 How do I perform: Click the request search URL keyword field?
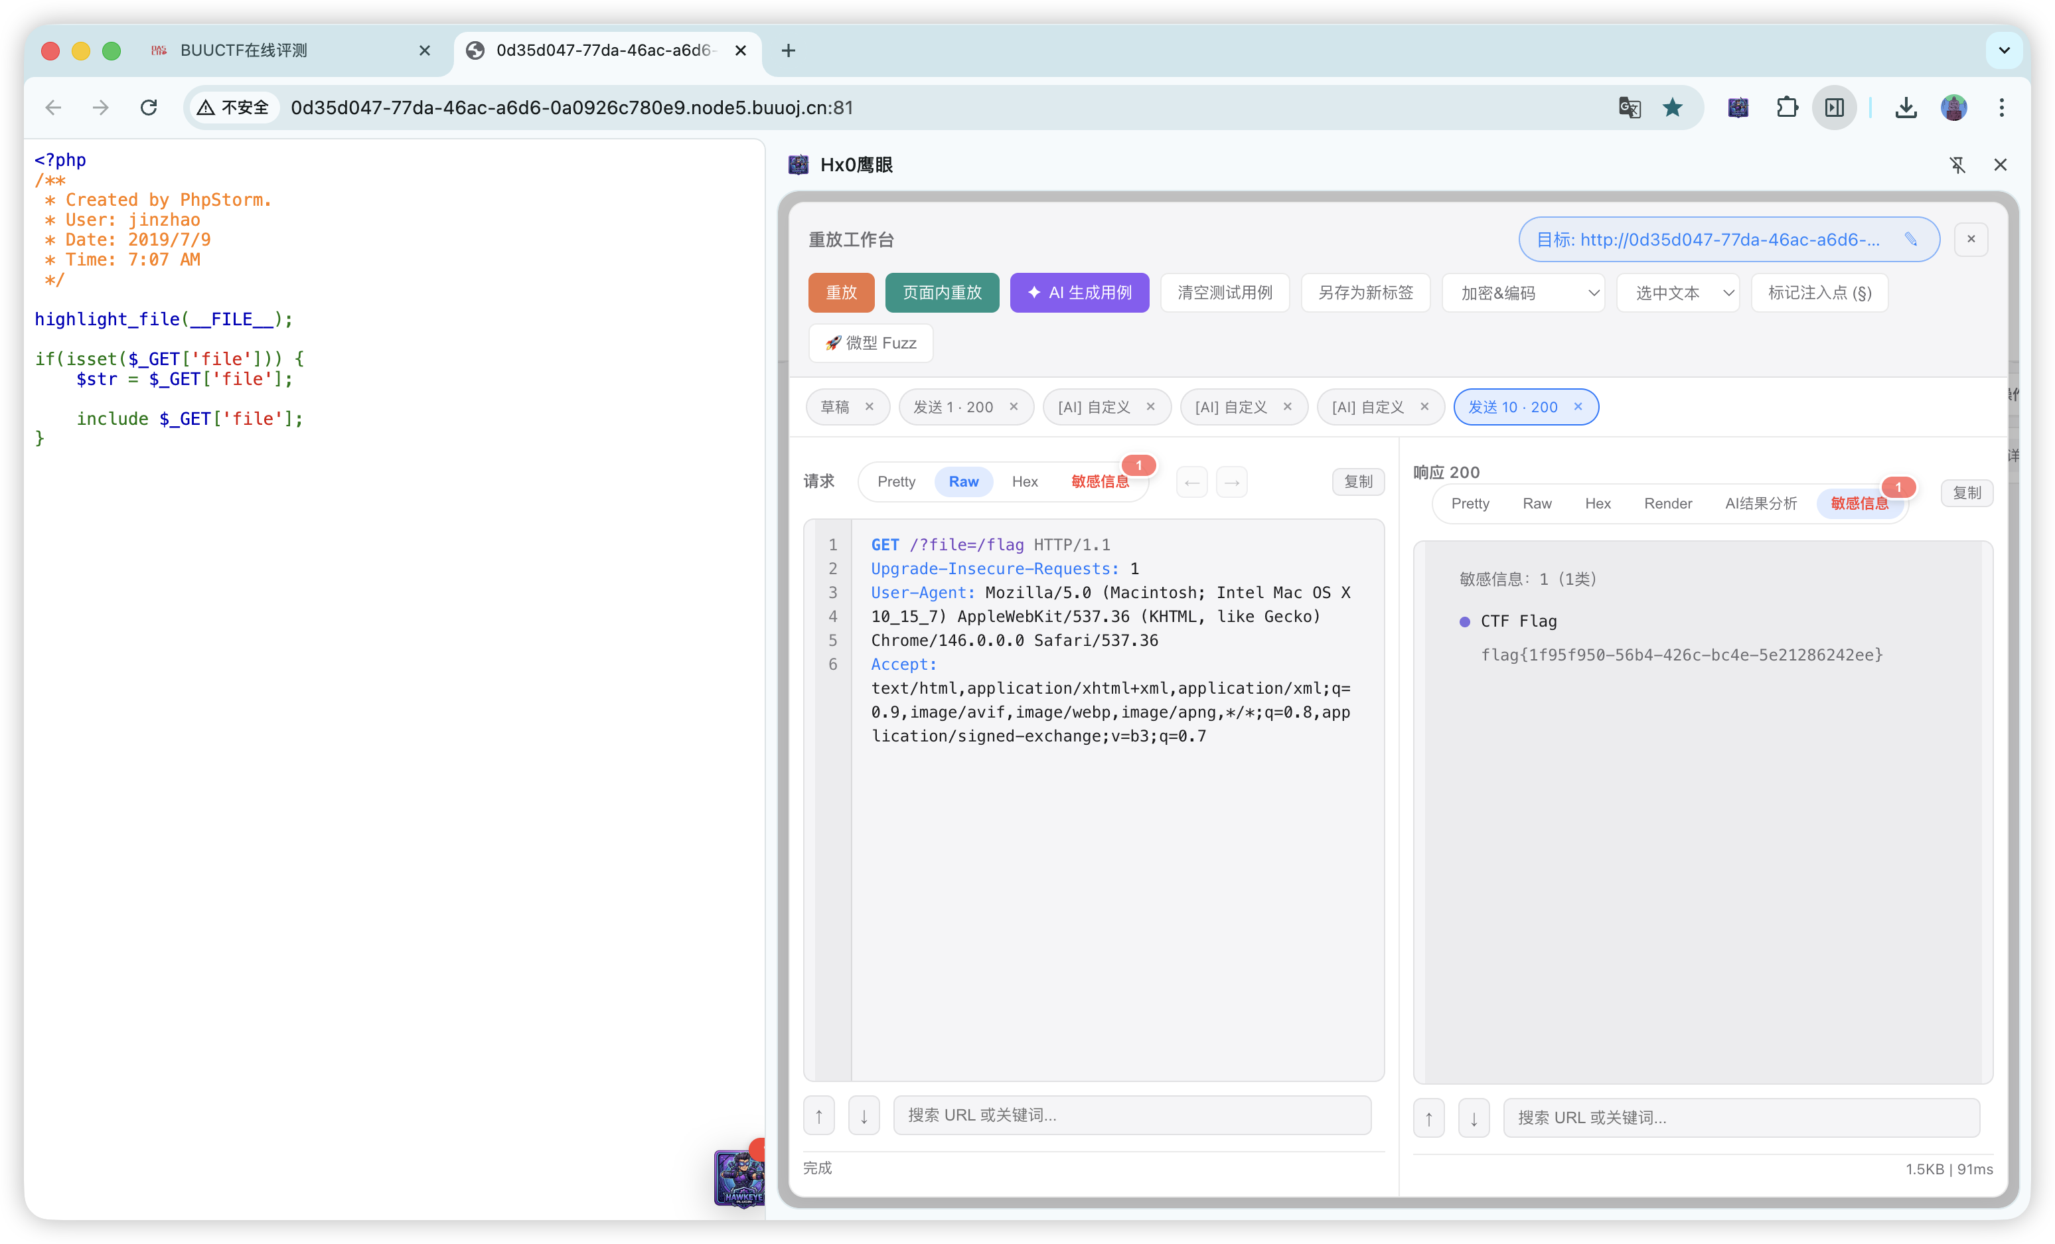click(1132, 1115)
